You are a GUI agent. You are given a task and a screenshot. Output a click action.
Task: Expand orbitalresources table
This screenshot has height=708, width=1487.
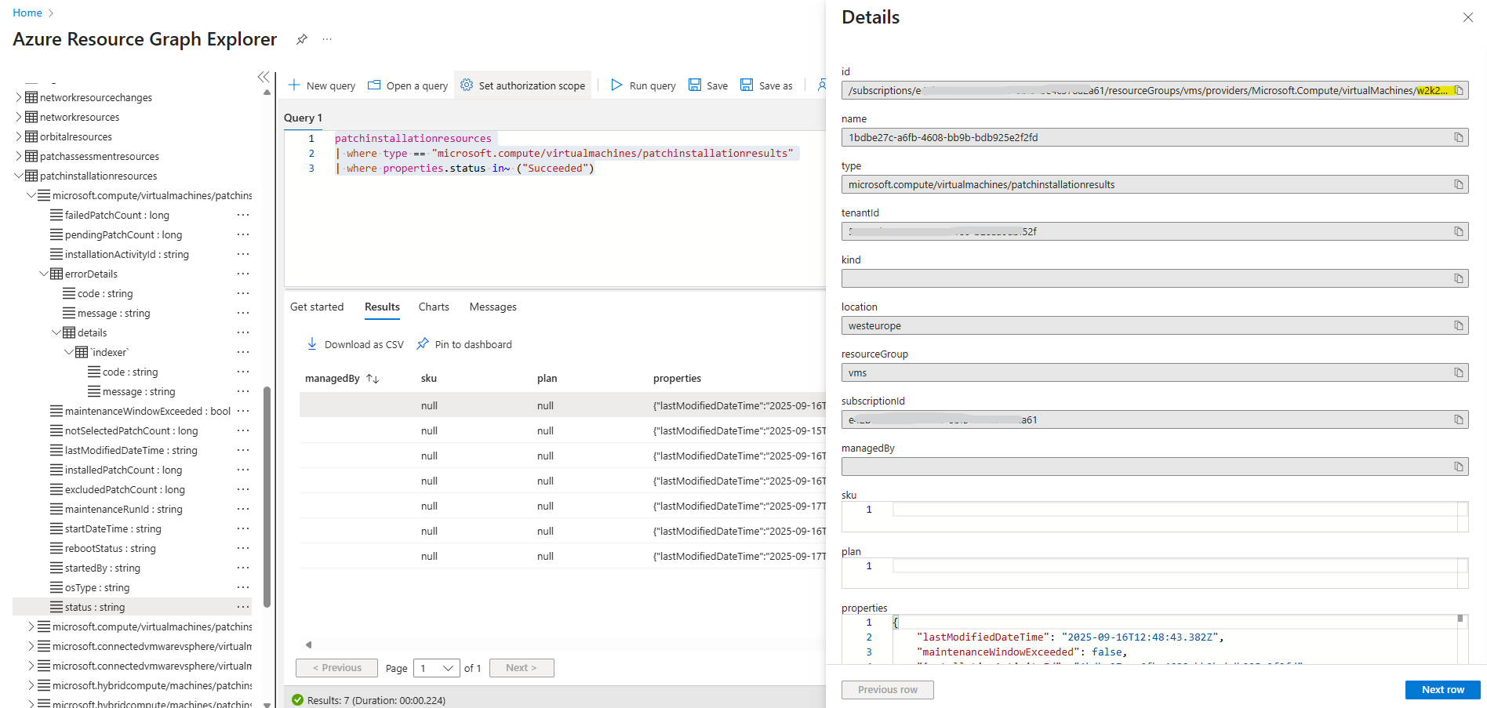pos(19,136)
